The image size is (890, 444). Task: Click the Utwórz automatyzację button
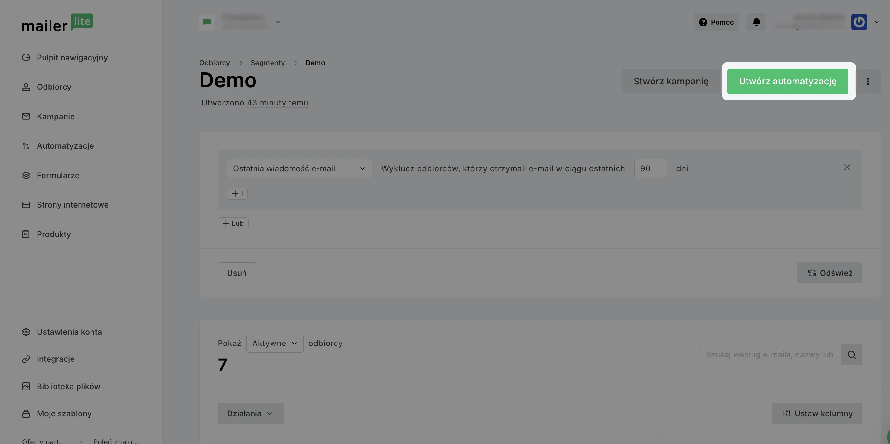tap(788, 82)
